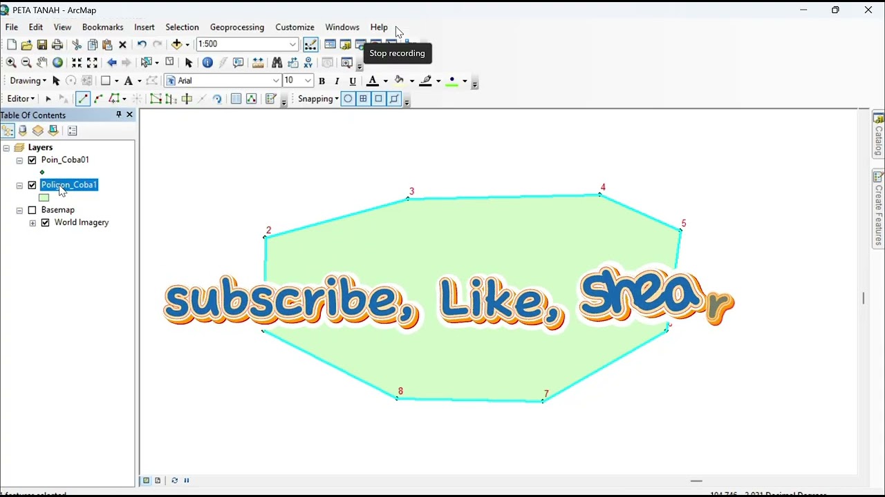Open the Editor Toolbar icon
Viewport: 885px width, 497px height.
coord(310,45)
